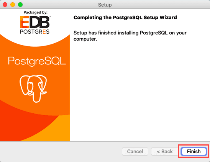210x162 pixels.
Task: Click the 'Packaged by:' label
Action: tap(35, 13)
